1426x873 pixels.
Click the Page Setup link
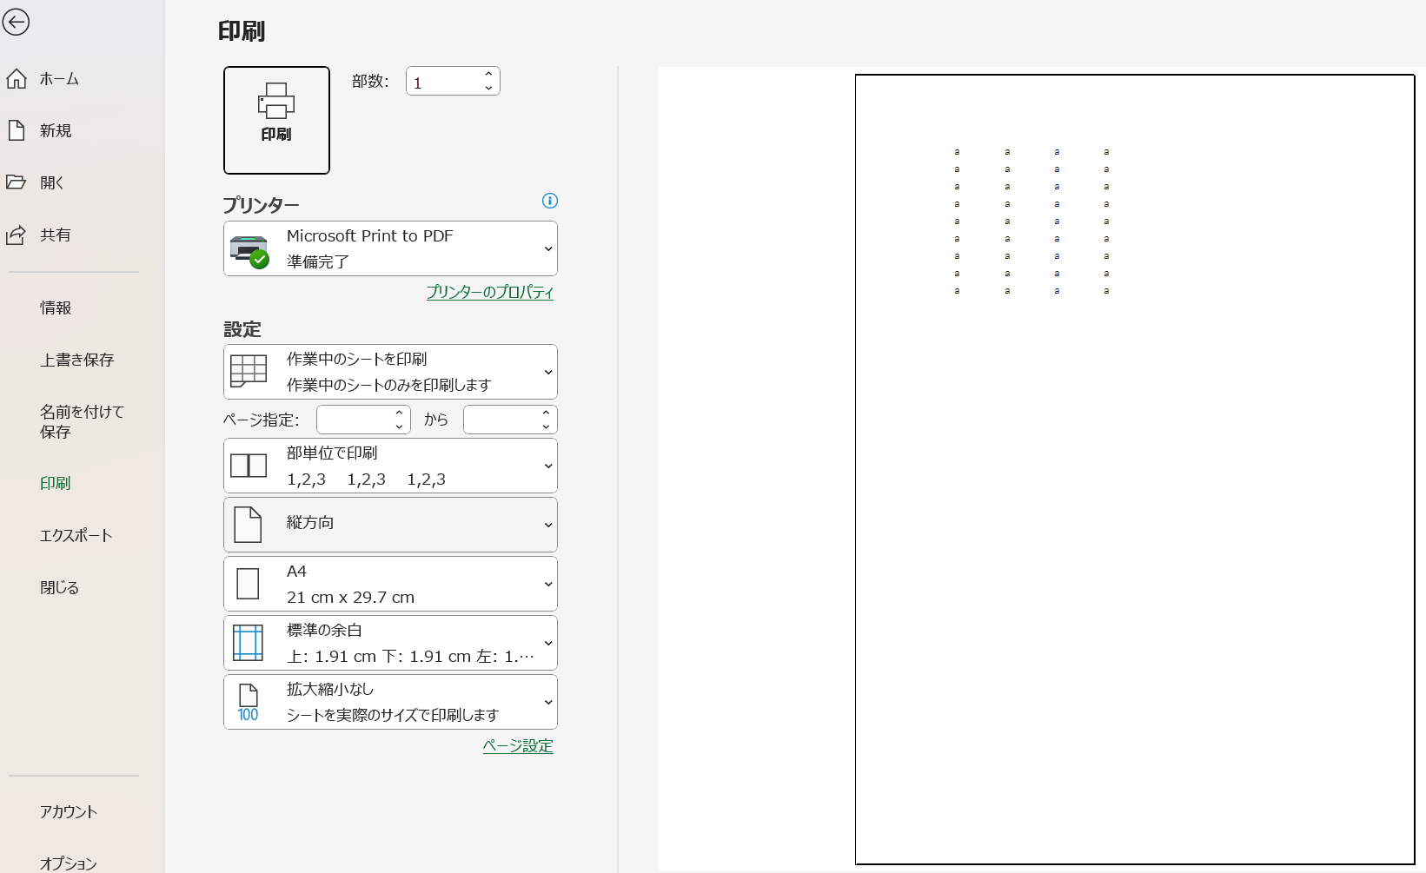click(517, 746)
